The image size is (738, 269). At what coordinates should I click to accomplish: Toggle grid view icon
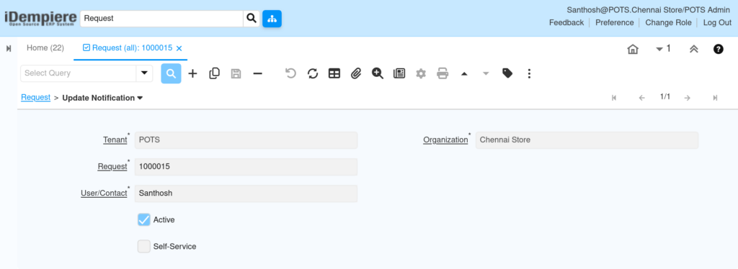pos(334,73)
